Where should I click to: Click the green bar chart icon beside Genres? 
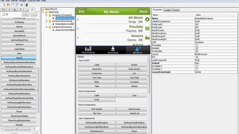(147, 38)
